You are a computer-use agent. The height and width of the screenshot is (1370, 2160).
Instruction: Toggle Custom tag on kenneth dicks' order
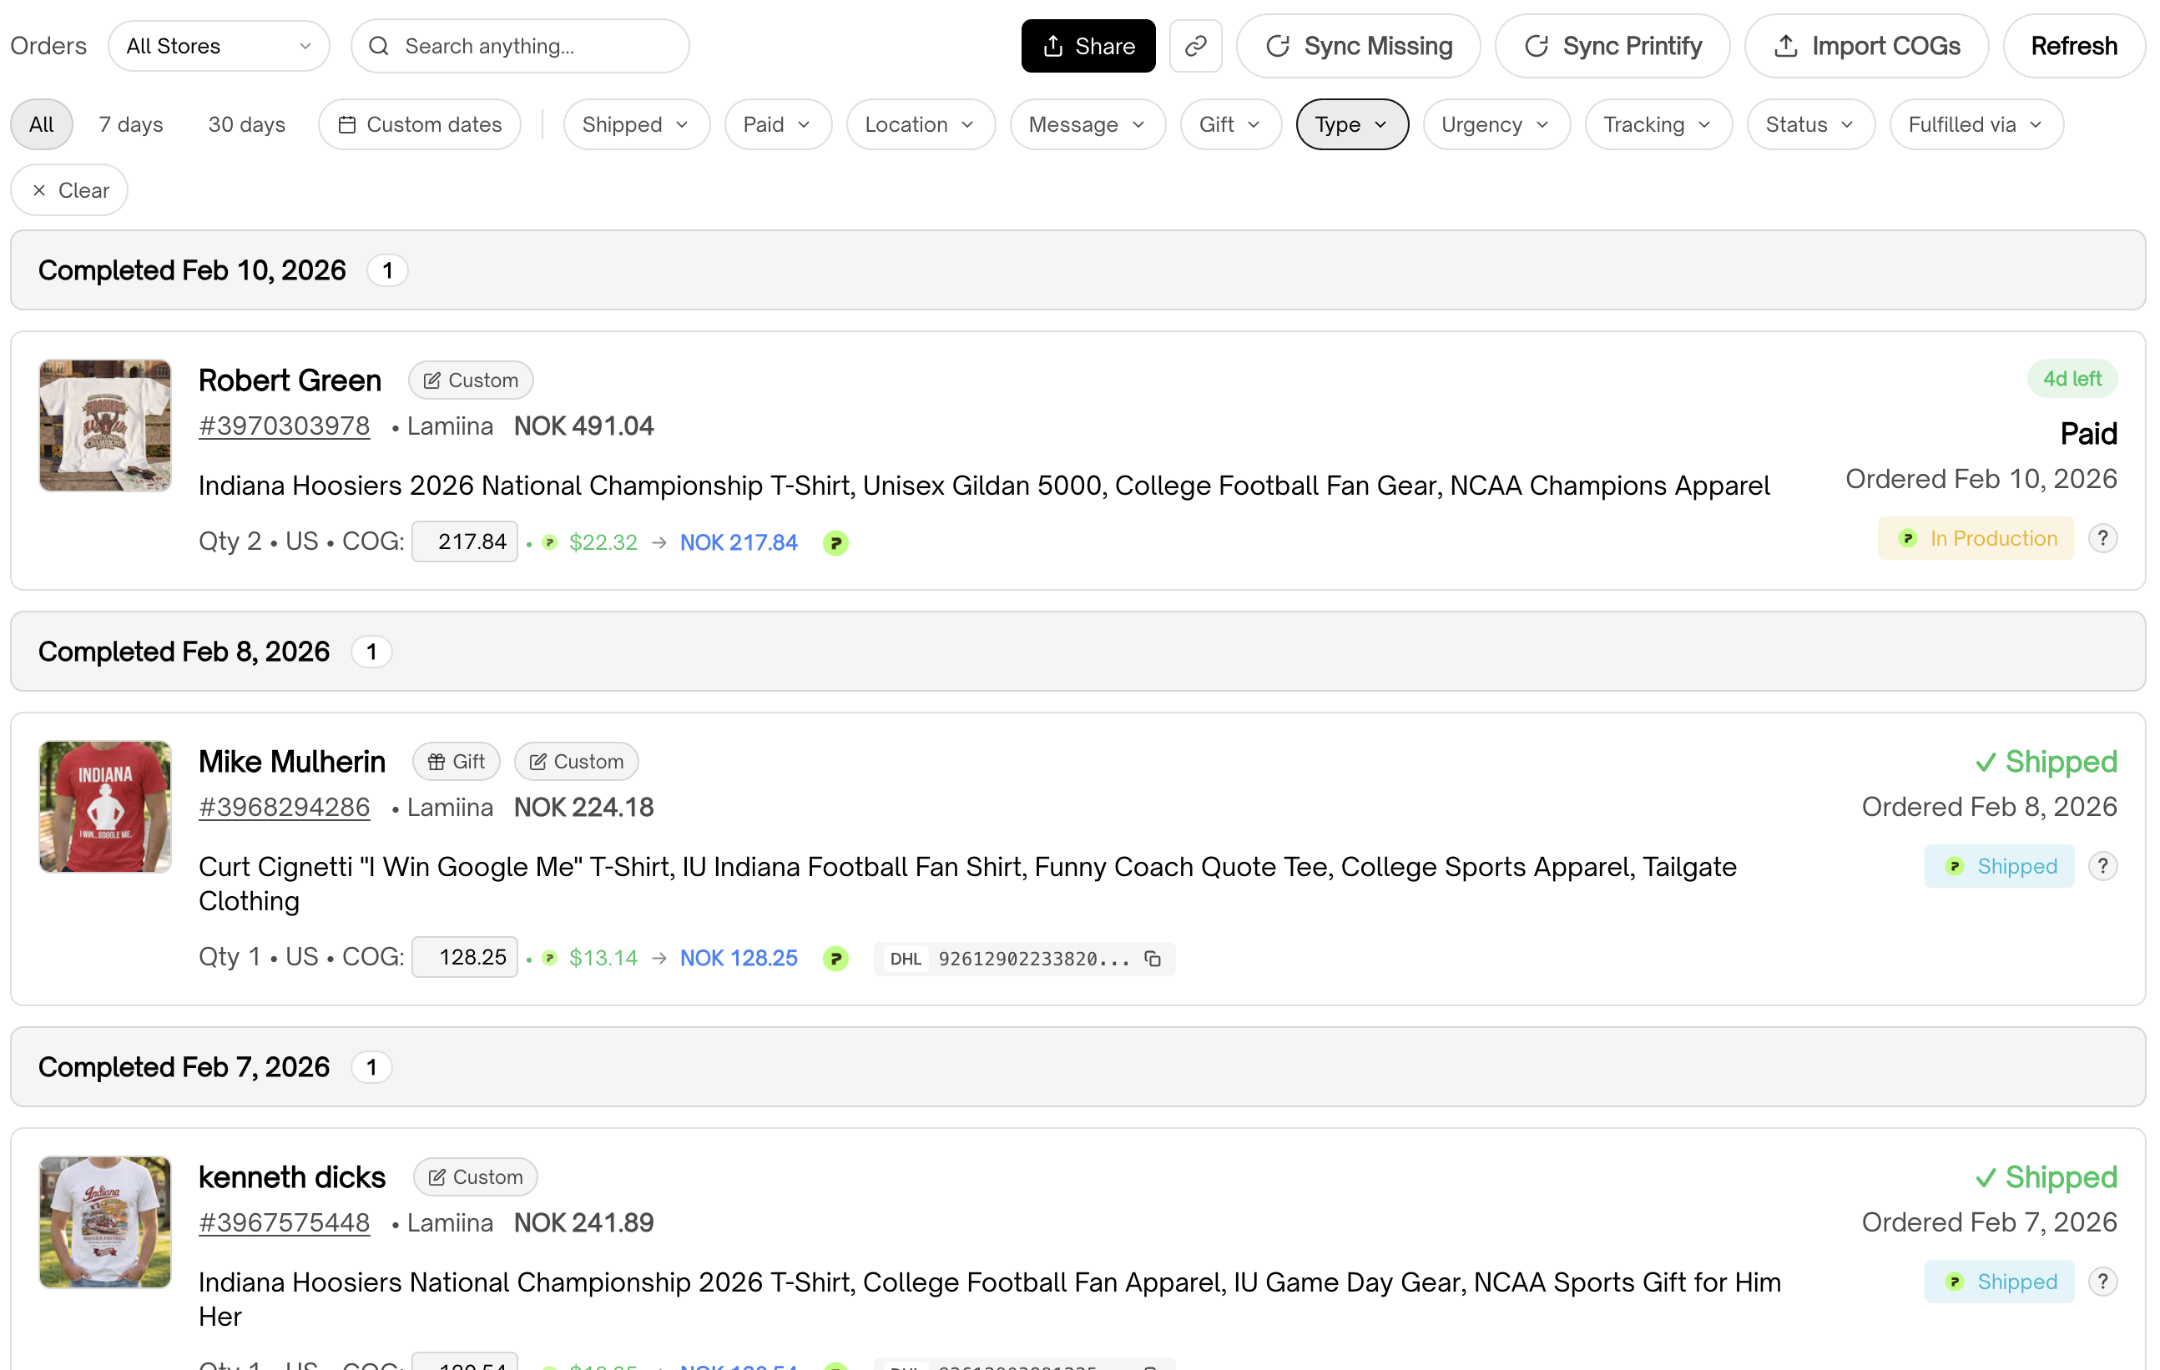click(x=475, y=1176)
